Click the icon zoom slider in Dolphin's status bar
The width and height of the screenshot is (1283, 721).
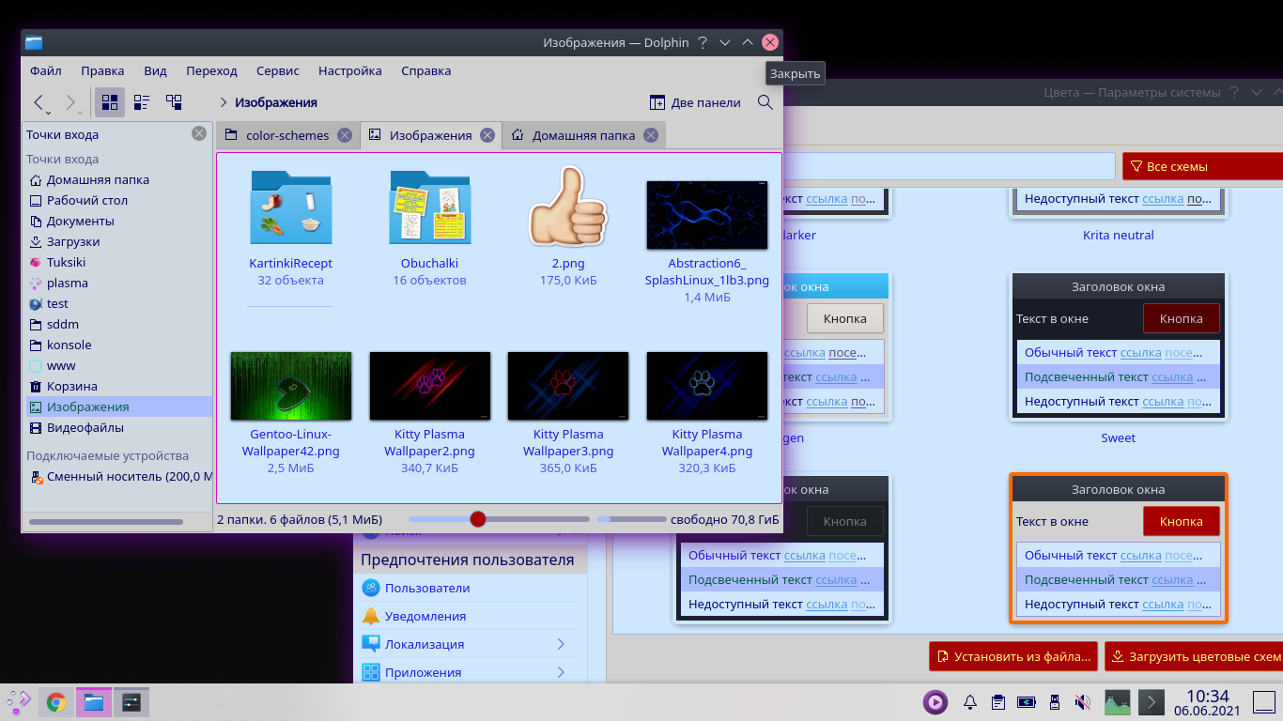tap(500, 519)
